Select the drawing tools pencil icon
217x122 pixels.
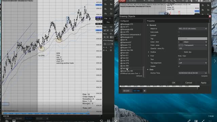point(171,1)
